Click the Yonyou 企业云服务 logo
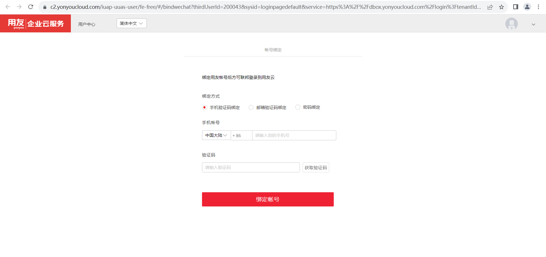 click(36, 24)
